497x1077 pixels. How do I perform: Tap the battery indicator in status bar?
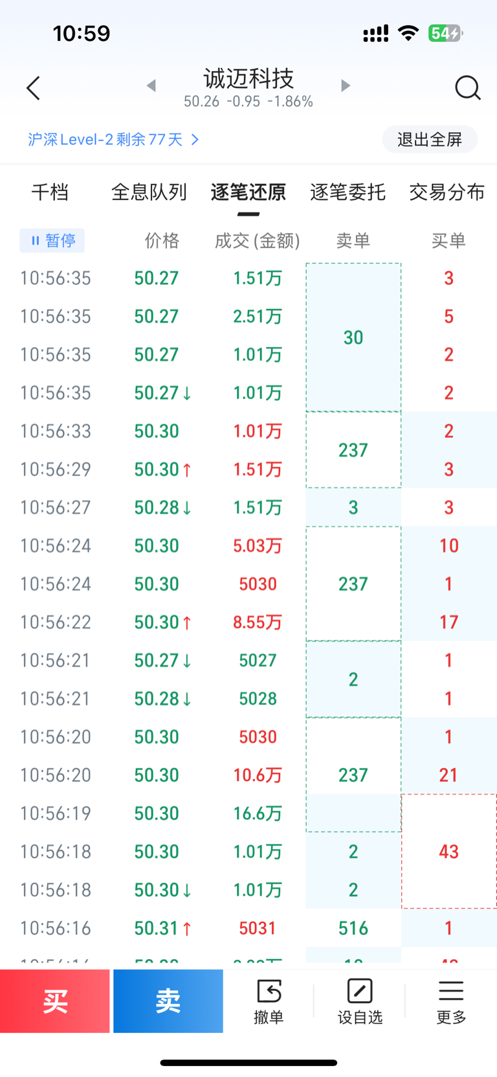[x=445, y=33]
